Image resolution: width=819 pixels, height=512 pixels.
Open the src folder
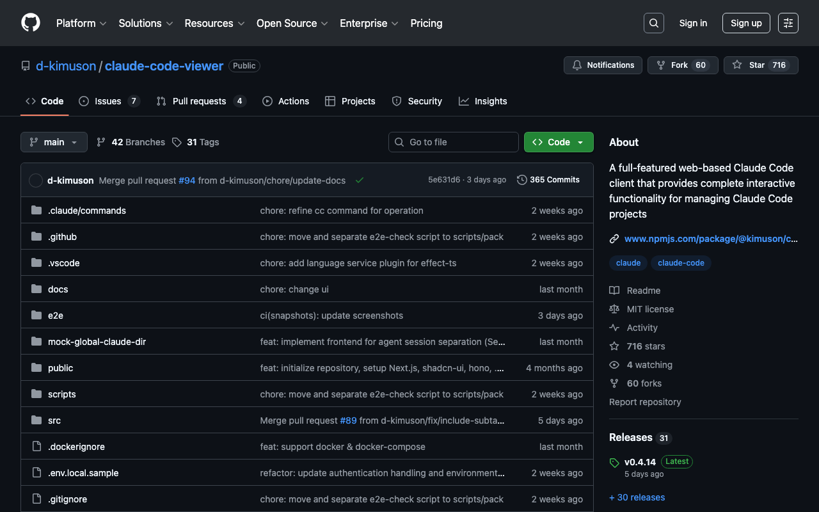click(54, 420)
